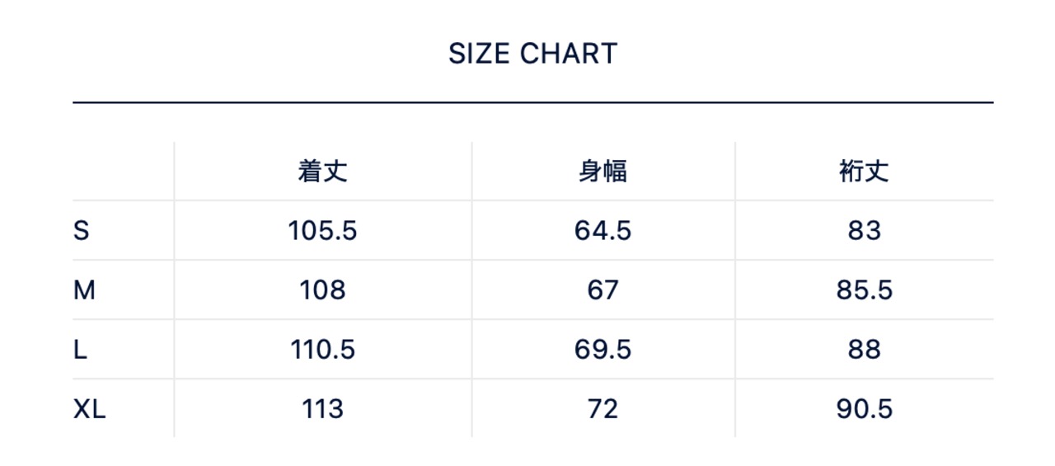
Task: Select the 身幅 column header
Action: [x=603, y=172]
